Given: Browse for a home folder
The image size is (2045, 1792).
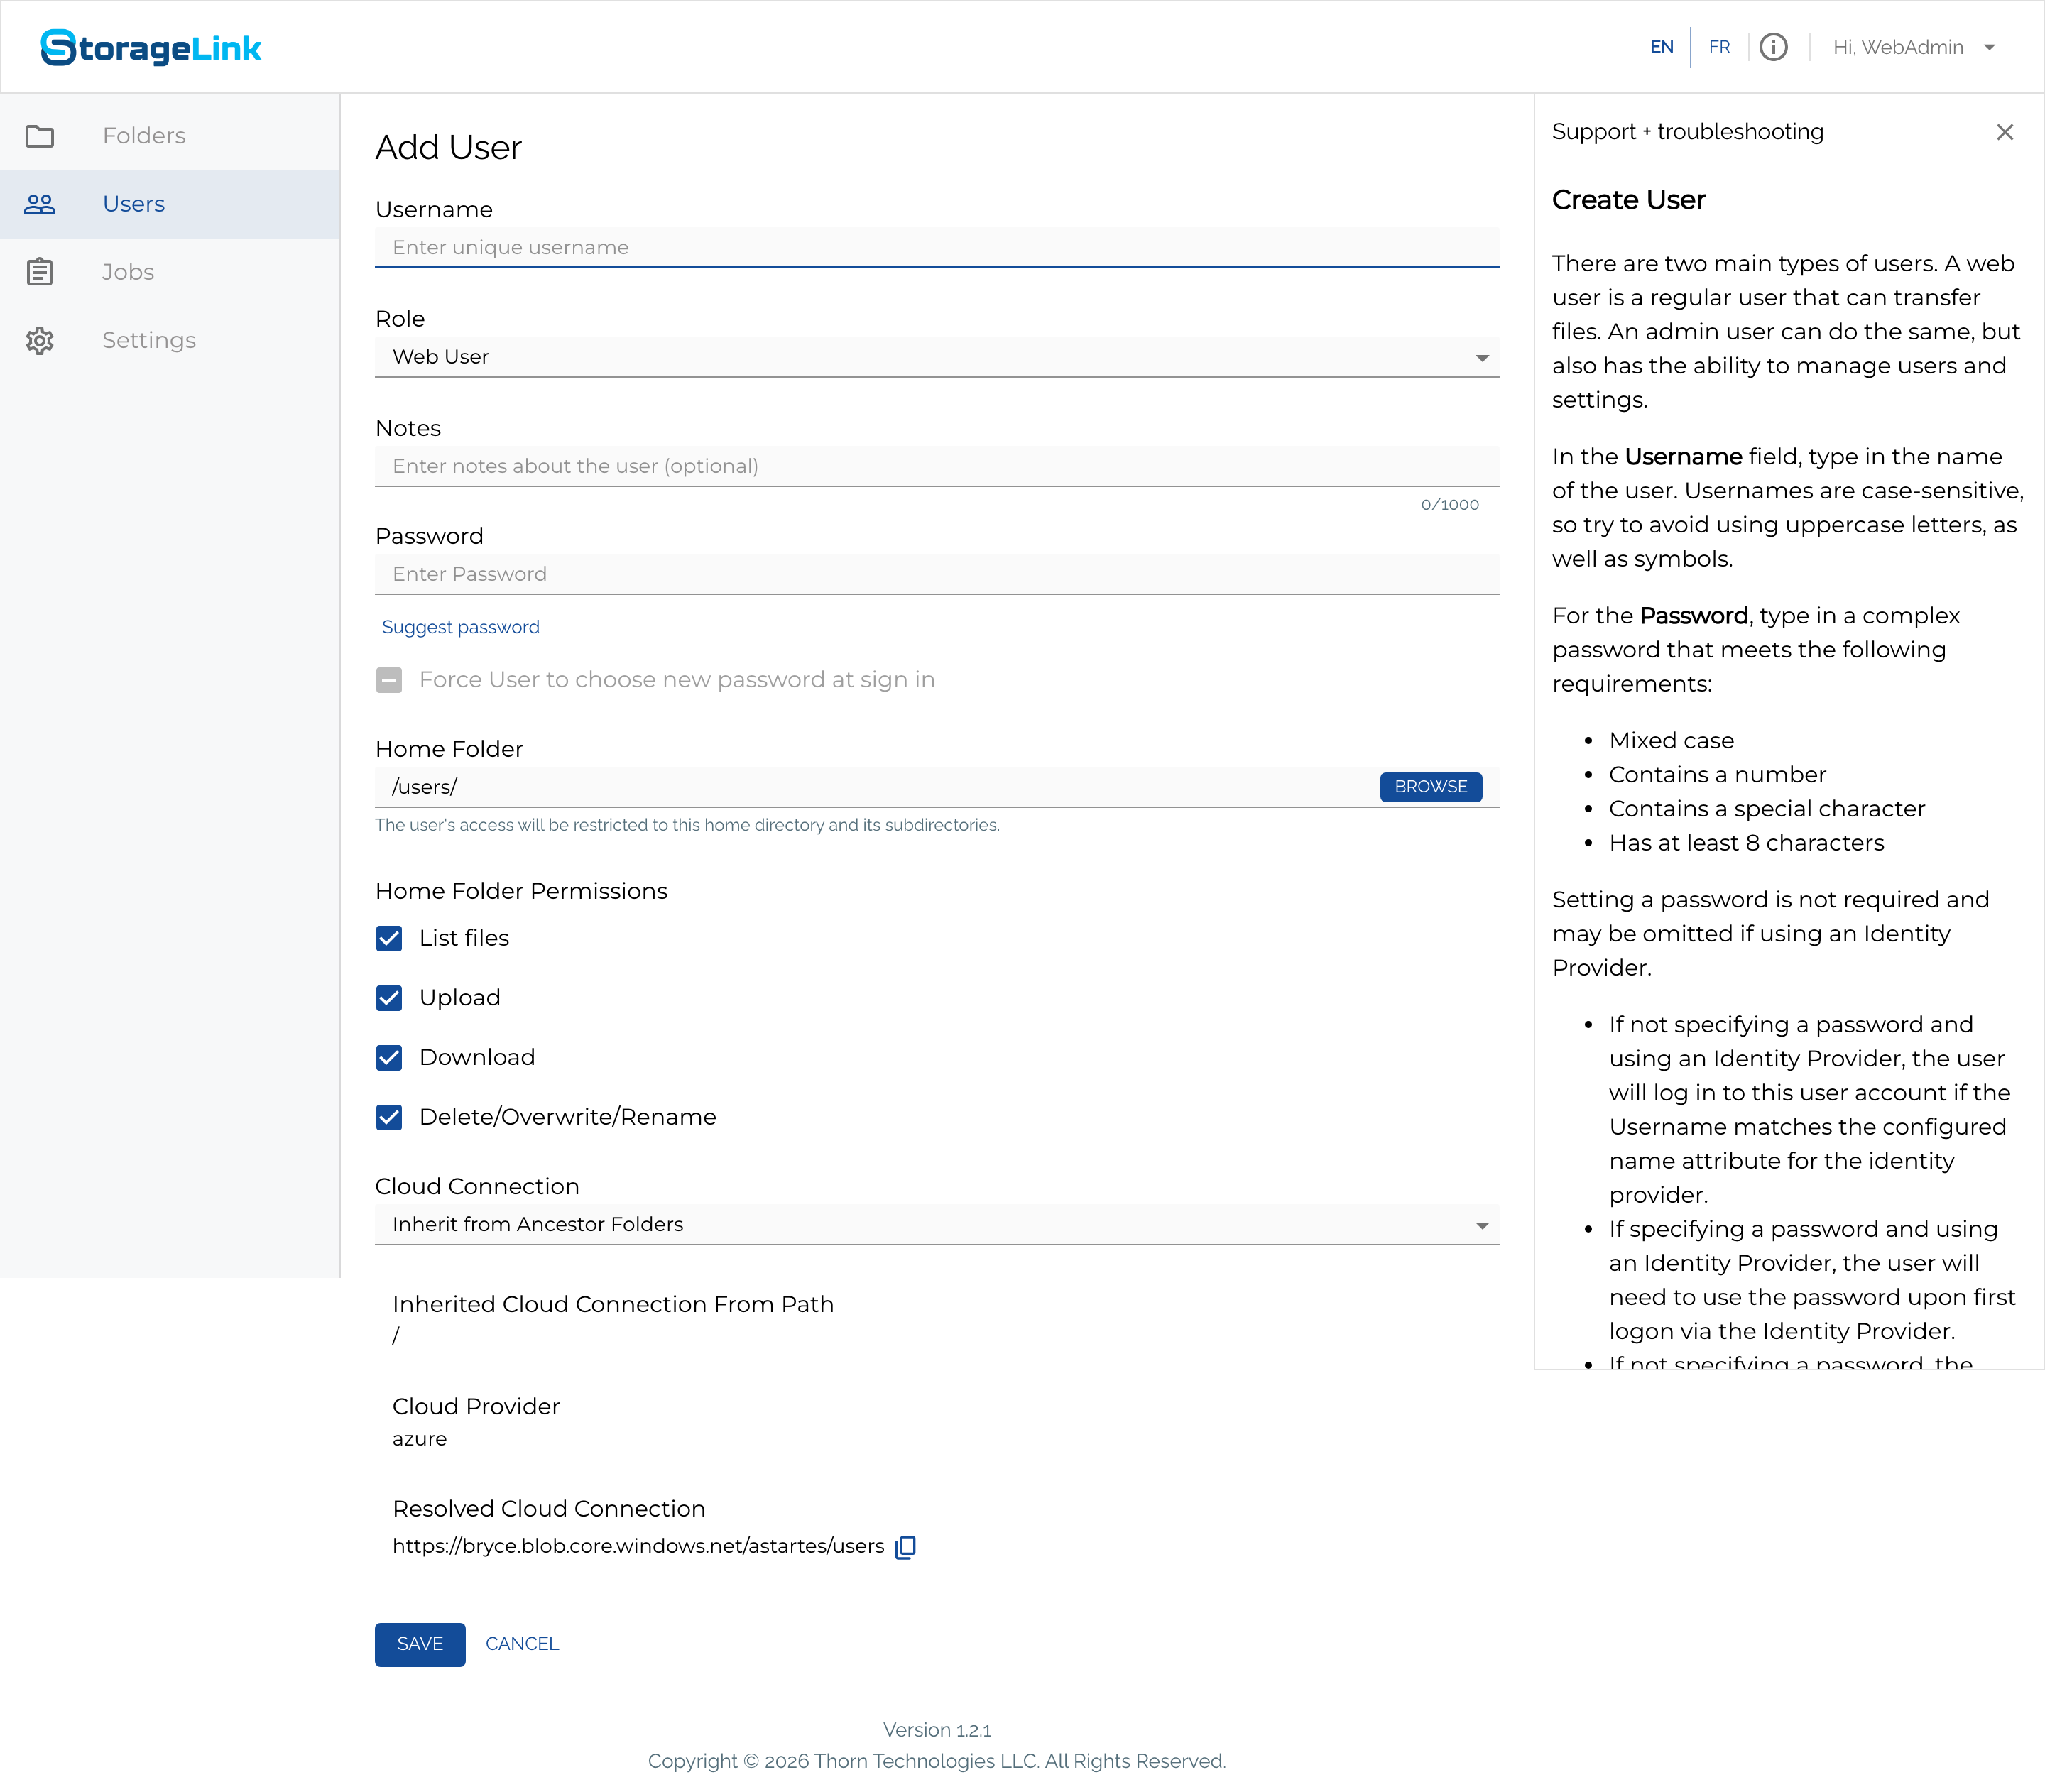Looking at the screenshot, I should [1431, 787].
